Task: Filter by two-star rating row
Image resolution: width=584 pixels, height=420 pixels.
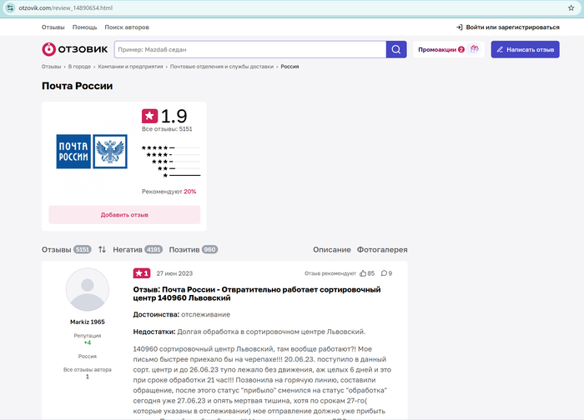Action: (179, 168)
